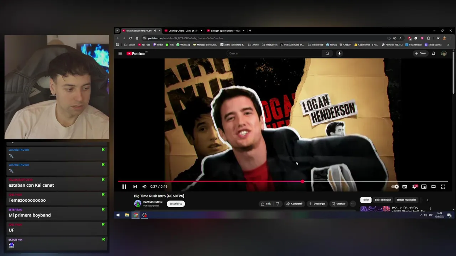Open the browser extensions puzzle icon
This screenshot has width=456, height=256.
coord(429,38)
